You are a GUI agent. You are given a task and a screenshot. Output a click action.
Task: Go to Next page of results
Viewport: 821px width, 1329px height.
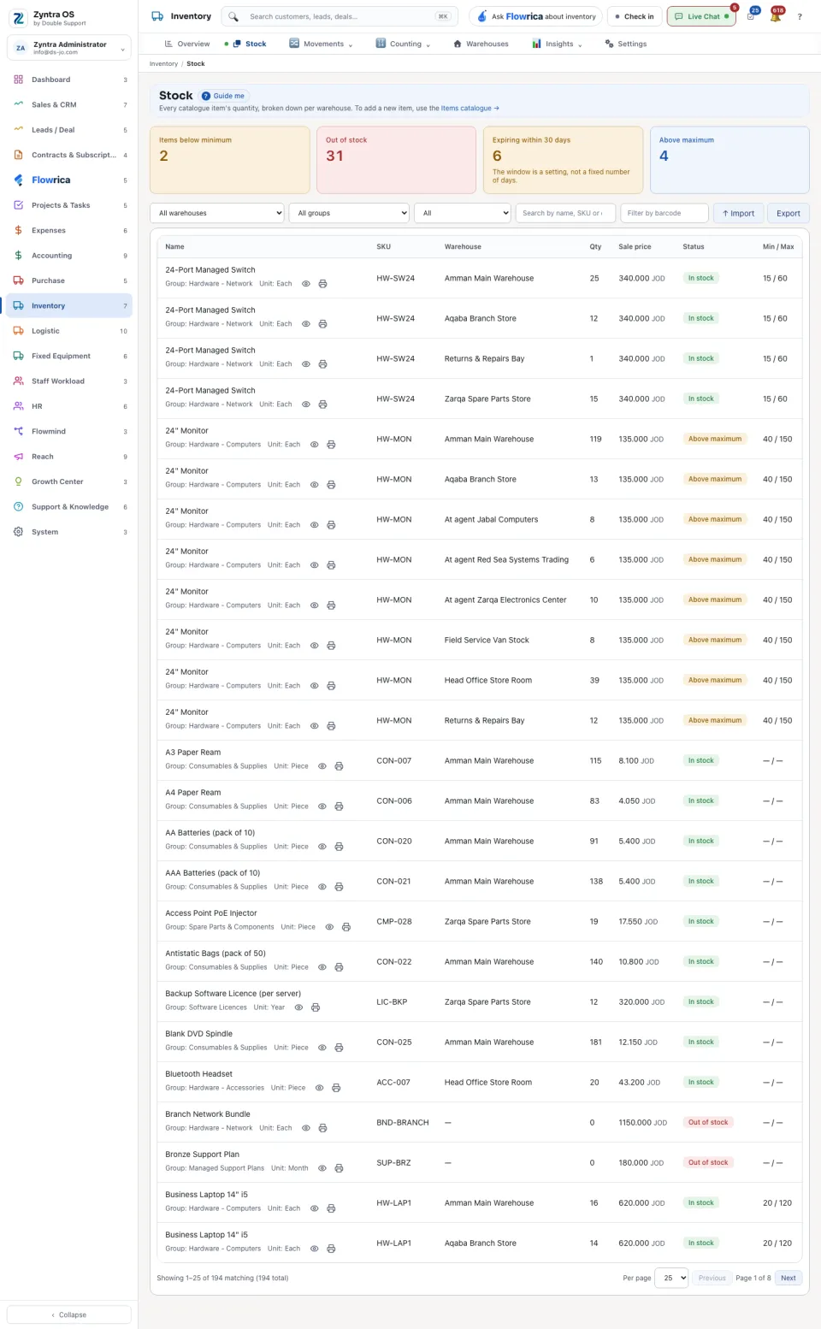[789, 1278]
